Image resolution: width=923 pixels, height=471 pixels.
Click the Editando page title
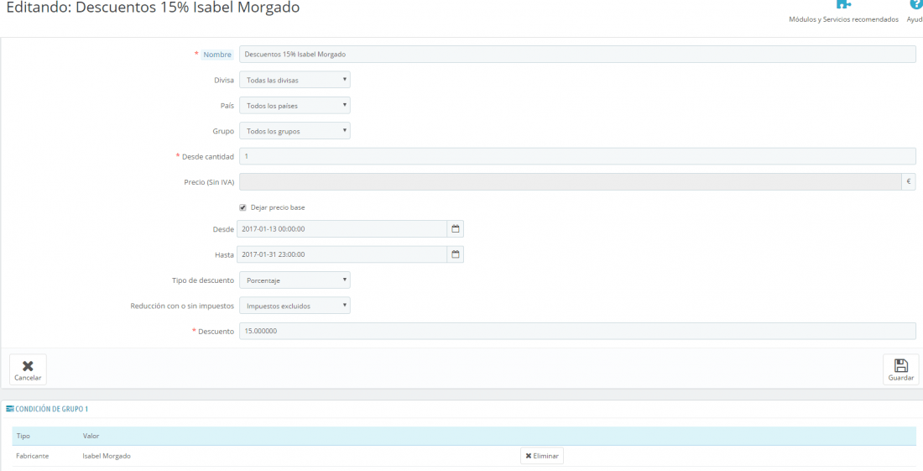click(x=153, y=8)
